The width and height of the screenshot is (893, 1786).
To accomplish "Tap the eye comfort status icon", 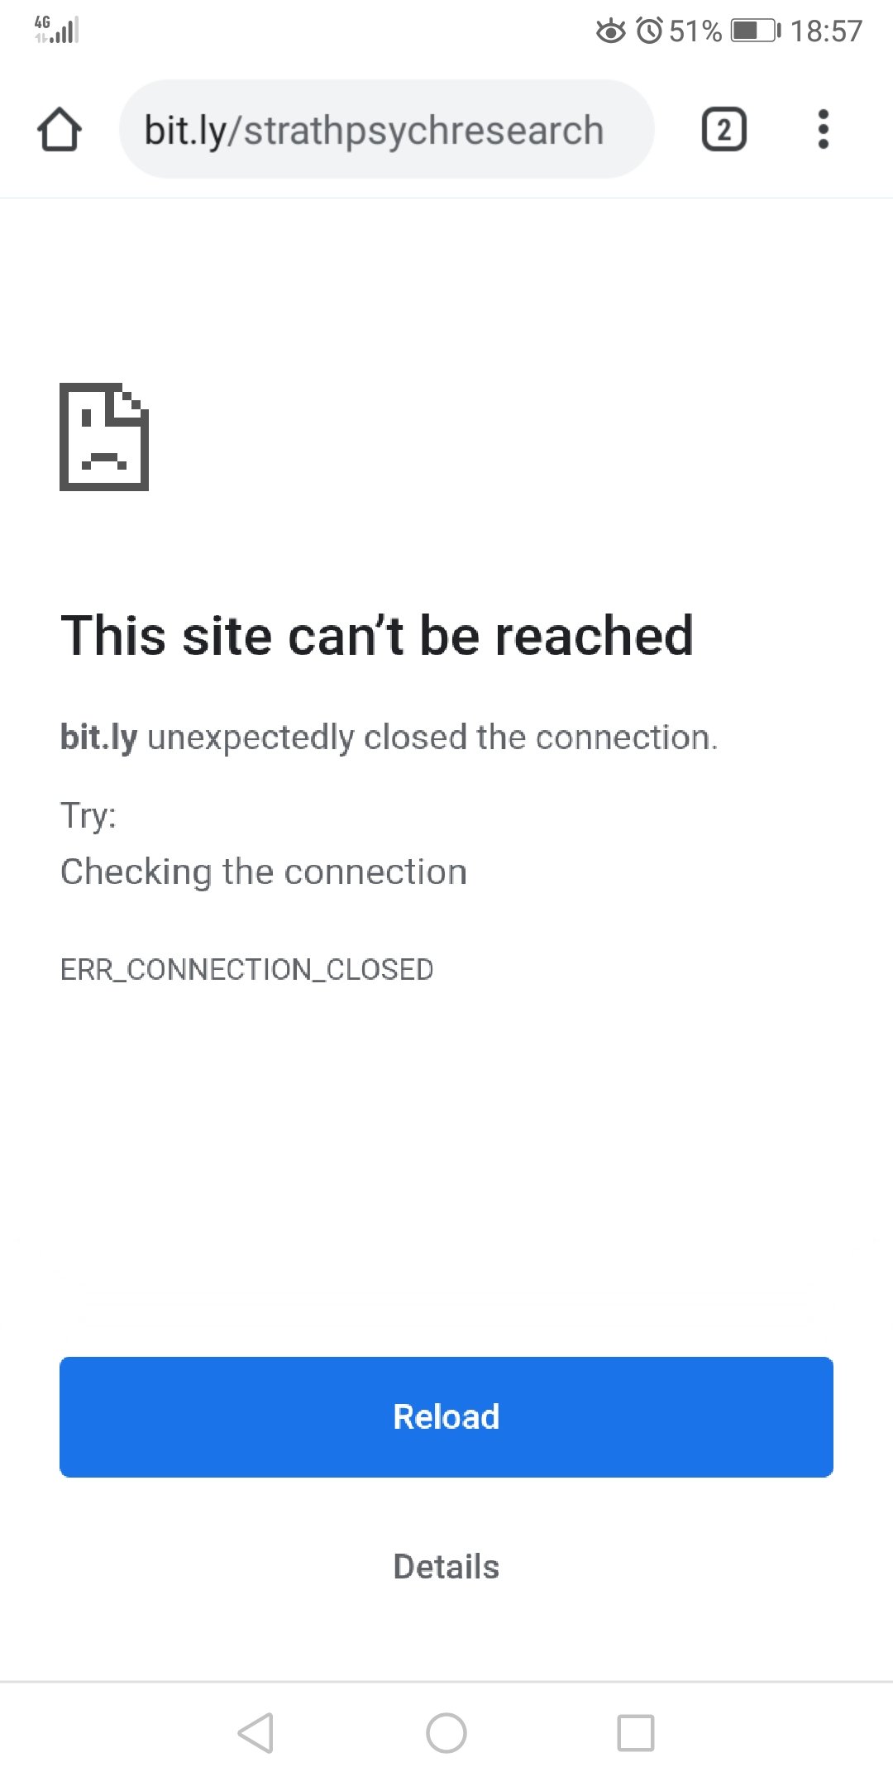I will coord(611,31).
